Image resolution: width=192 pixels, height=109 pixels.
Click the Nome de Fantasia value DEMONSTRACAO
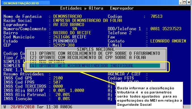67,16
